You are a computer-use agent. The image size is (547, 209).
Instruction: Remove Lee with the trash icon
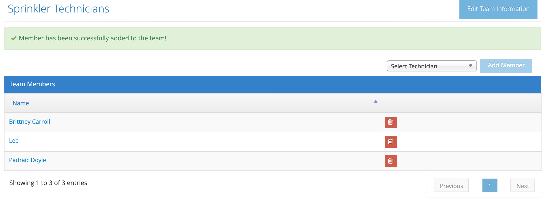(x=391, y=142)
